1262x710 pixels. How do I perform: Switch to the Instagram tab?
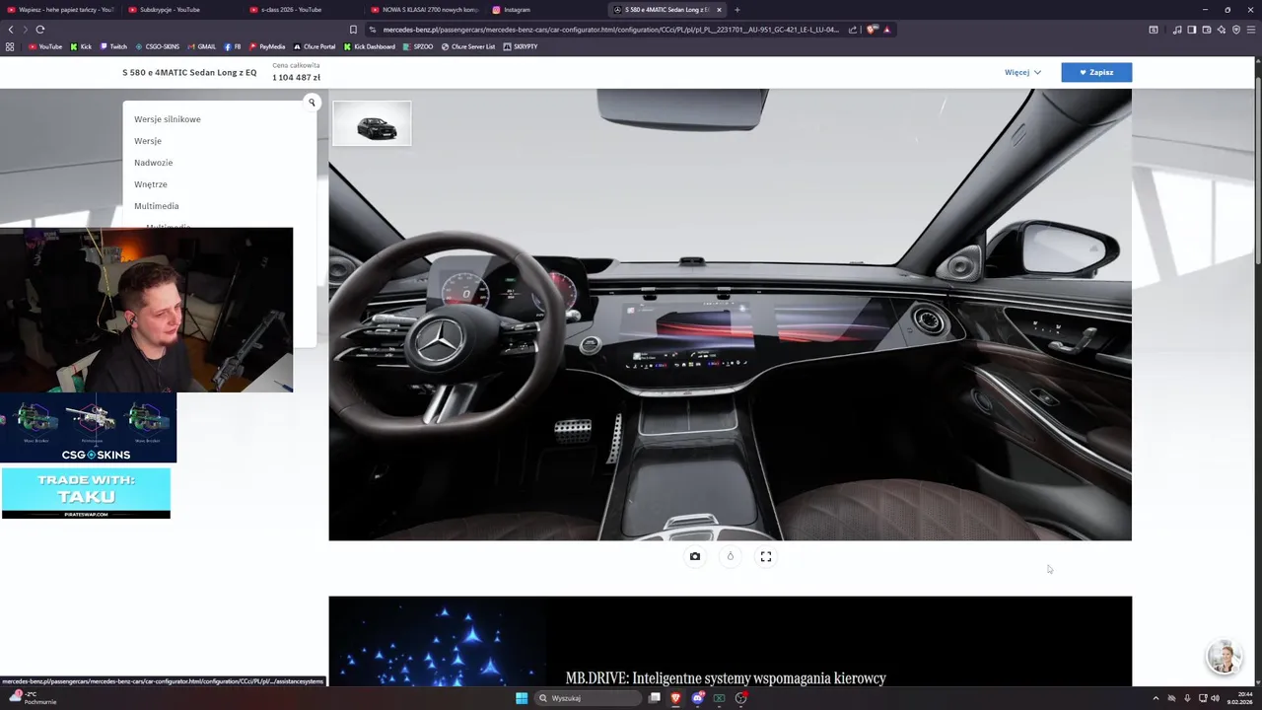(545, 10)
